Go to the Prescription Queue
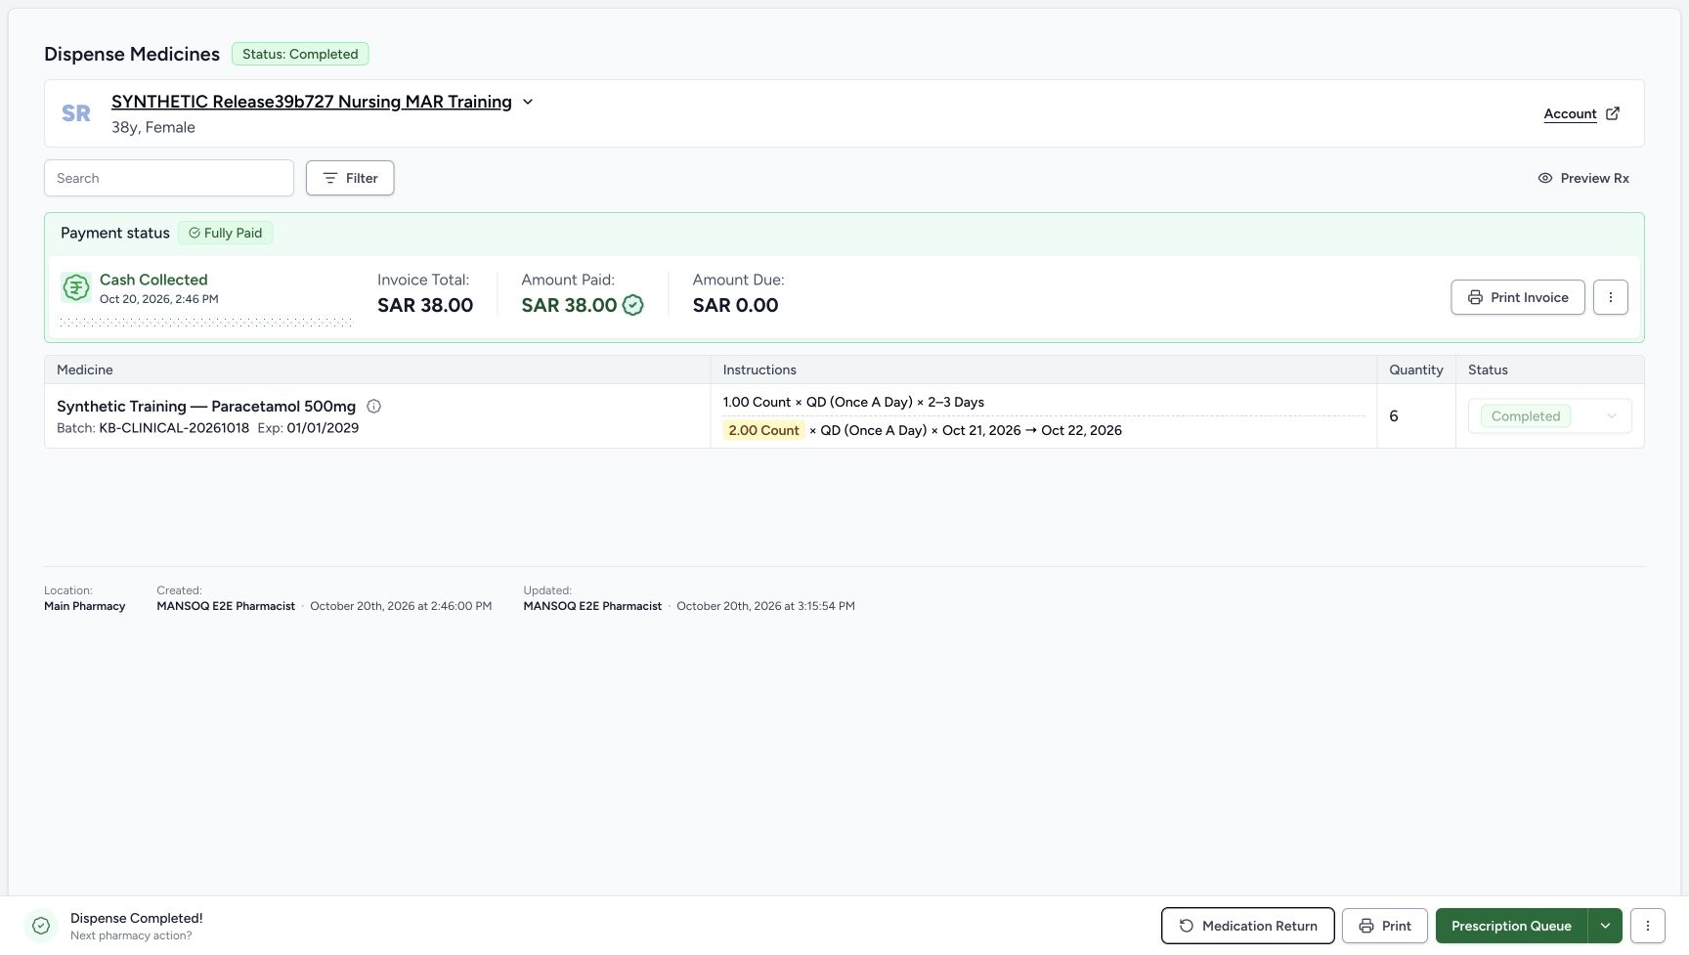Screen dimensions: 1689x955 click(1511, 926)
